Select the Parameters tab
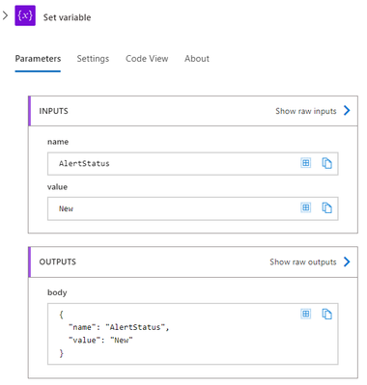 click(x=38, y=59)
